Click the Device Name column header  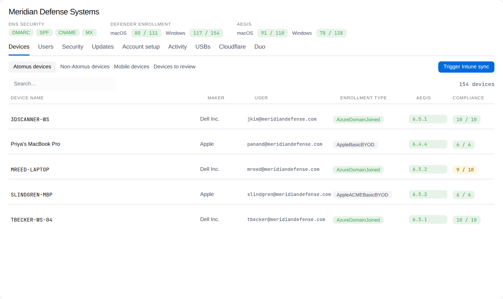coord(27,98)
